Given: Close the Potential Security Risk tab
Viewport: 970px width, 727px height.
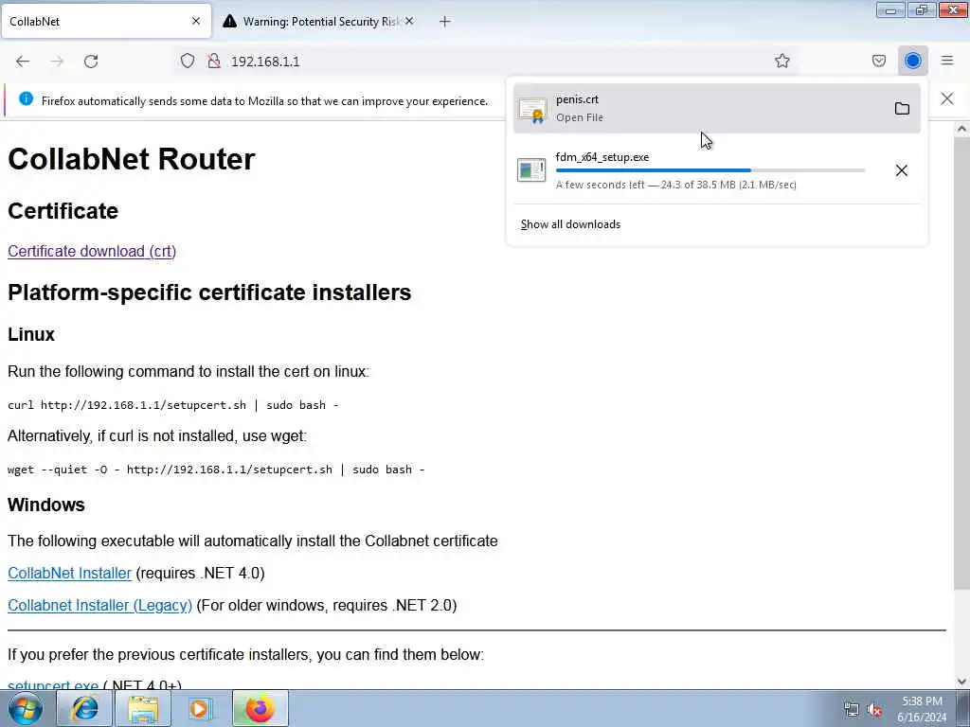Looking at the screenshot, I should coord(409,21).
